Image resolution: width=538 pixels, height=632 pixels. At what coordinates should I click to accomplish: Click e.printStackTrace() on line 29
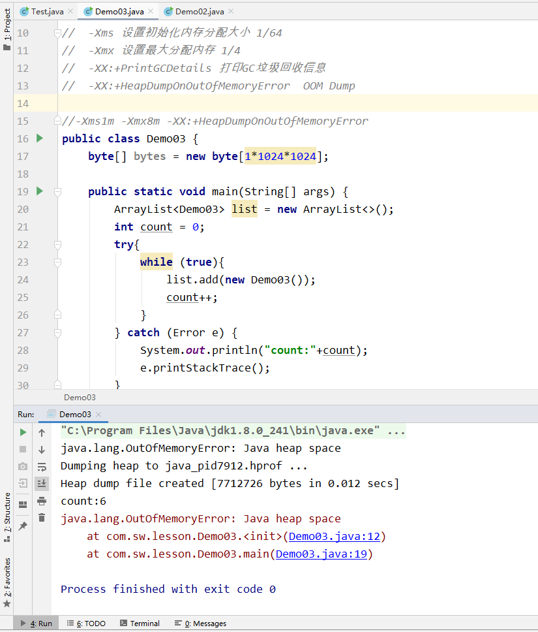[x=205, y=368]
